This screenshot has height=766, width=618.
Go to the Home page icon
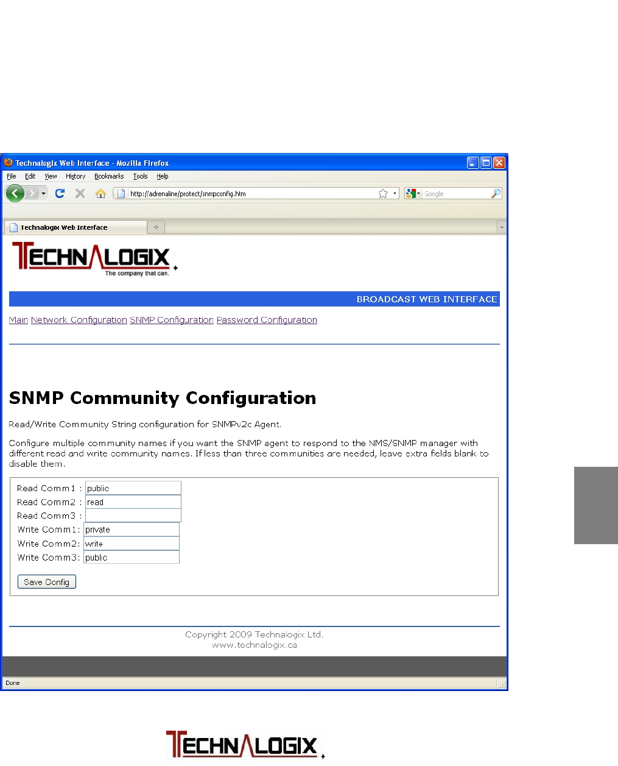point(101,193)
